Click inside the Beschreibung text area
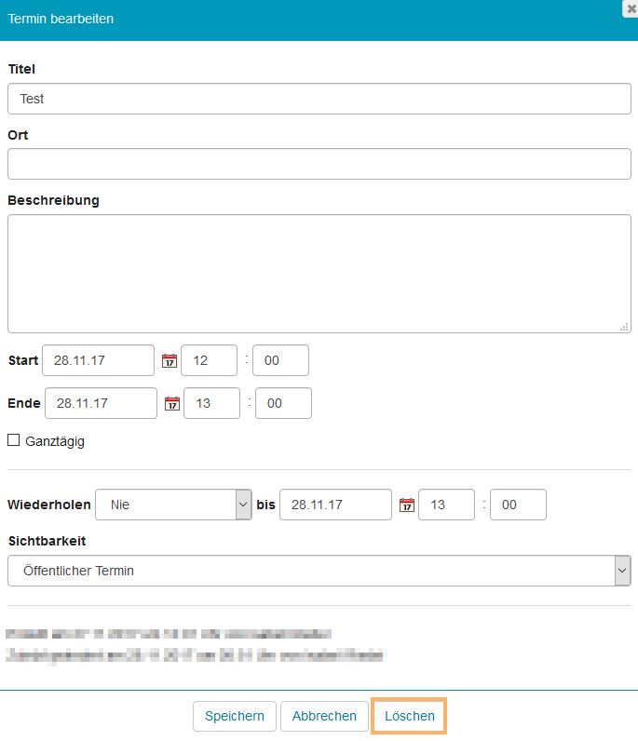This screenshot has width=638, height=741. click(319, 273)
